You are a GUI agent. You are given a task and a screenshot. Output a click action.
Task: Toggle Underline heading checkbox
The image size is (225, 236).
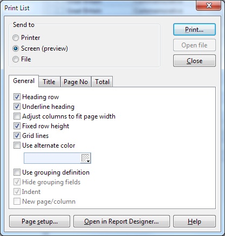click(17, 107)
